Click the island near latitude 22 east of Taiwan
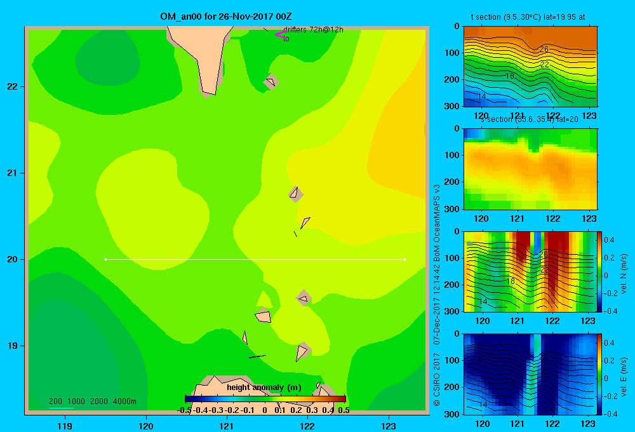635x432 pixels. pos(271,82)
